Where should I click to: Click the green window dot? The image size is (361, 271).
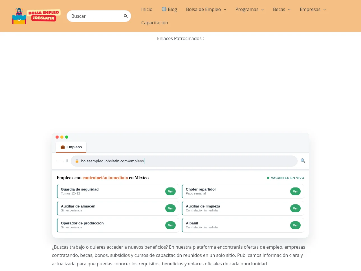(x=67, y=137)
